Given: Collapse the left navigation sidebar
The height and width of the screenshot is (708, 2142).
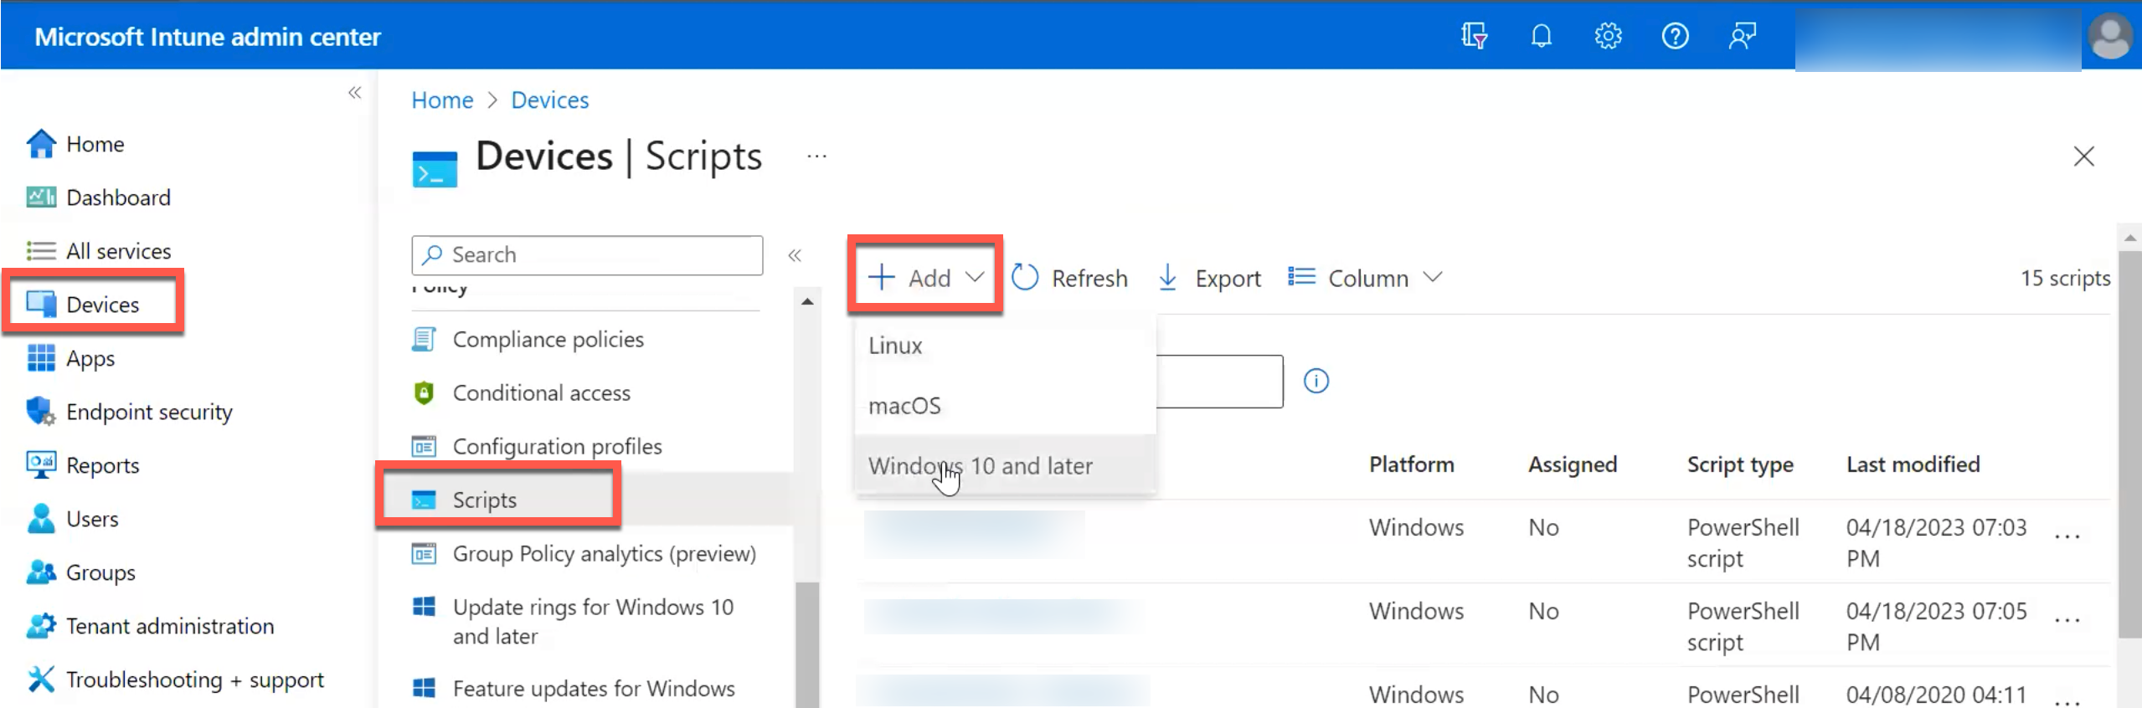Looking at the screenshot, I should 355,93.
